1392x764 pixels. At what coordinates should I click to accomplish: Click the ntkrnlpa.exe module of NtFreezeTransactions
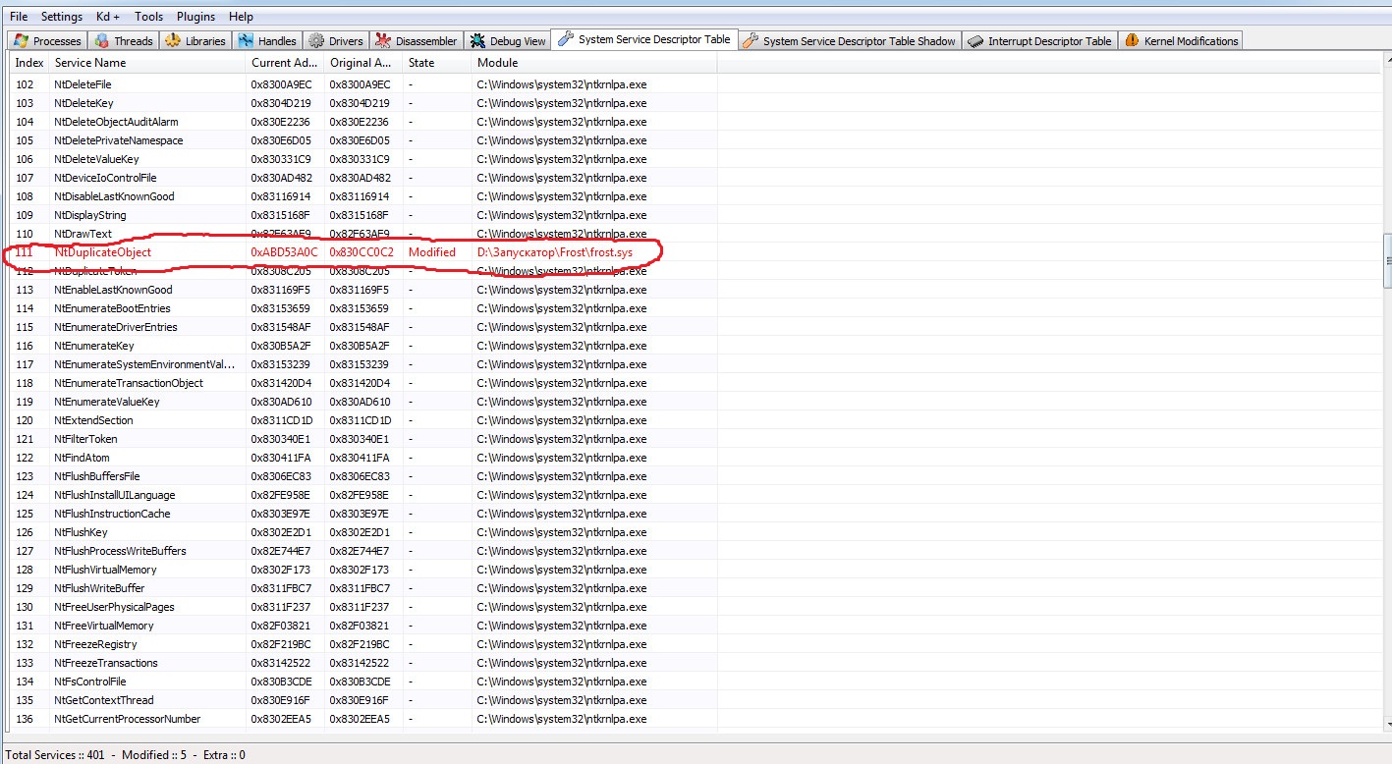pyautogui.click(x=562, y=663)
